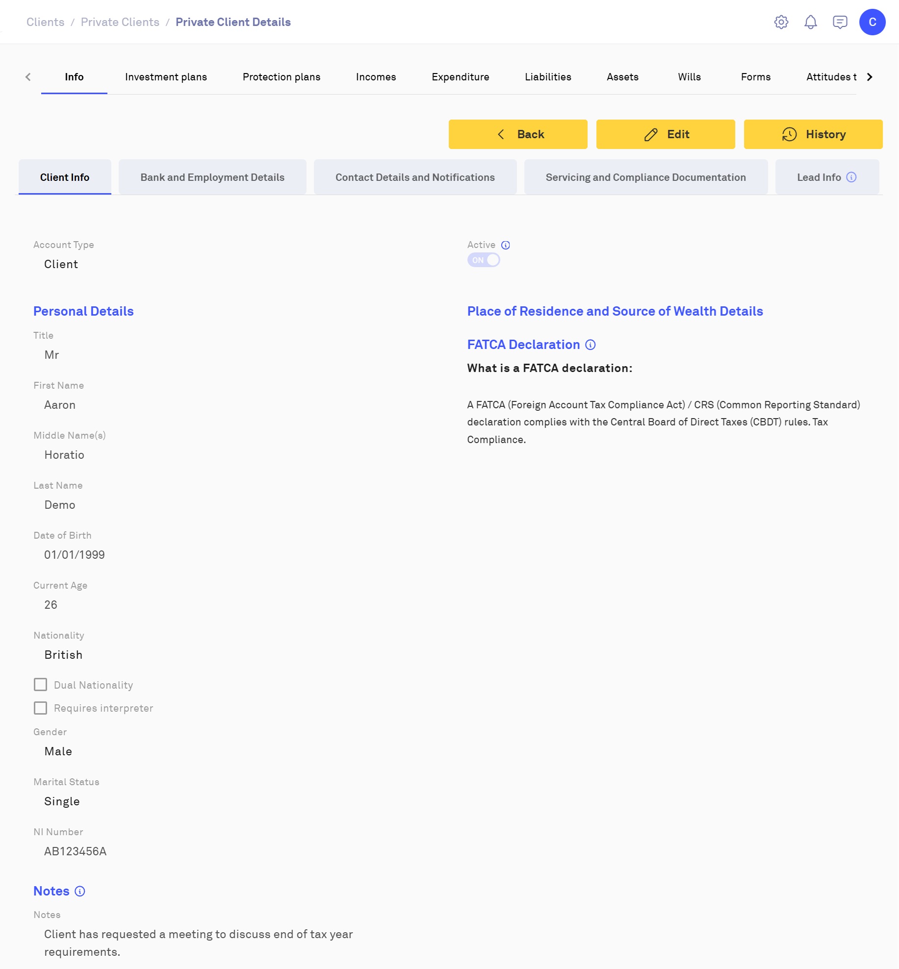Open the Liabilities tab
This screenshot has height=969, width=899.
pos(548,77)
